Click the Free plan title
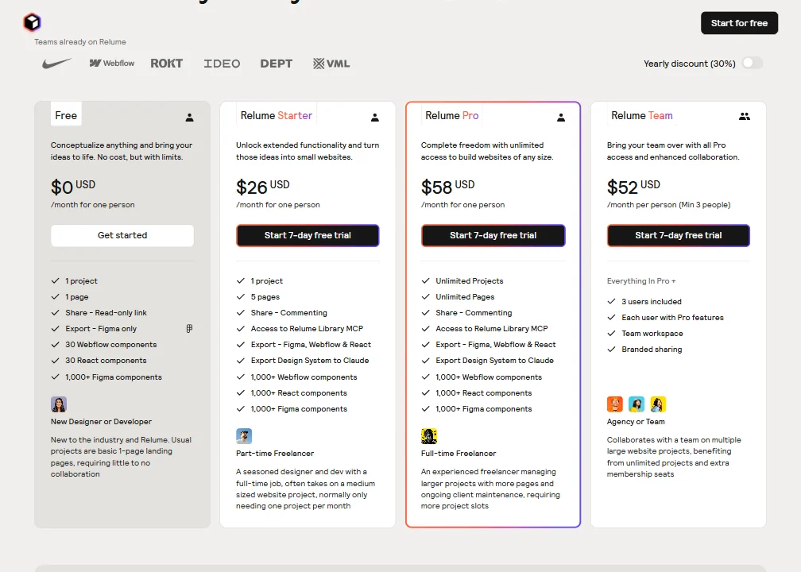The image size is (801, 572). 66,115
